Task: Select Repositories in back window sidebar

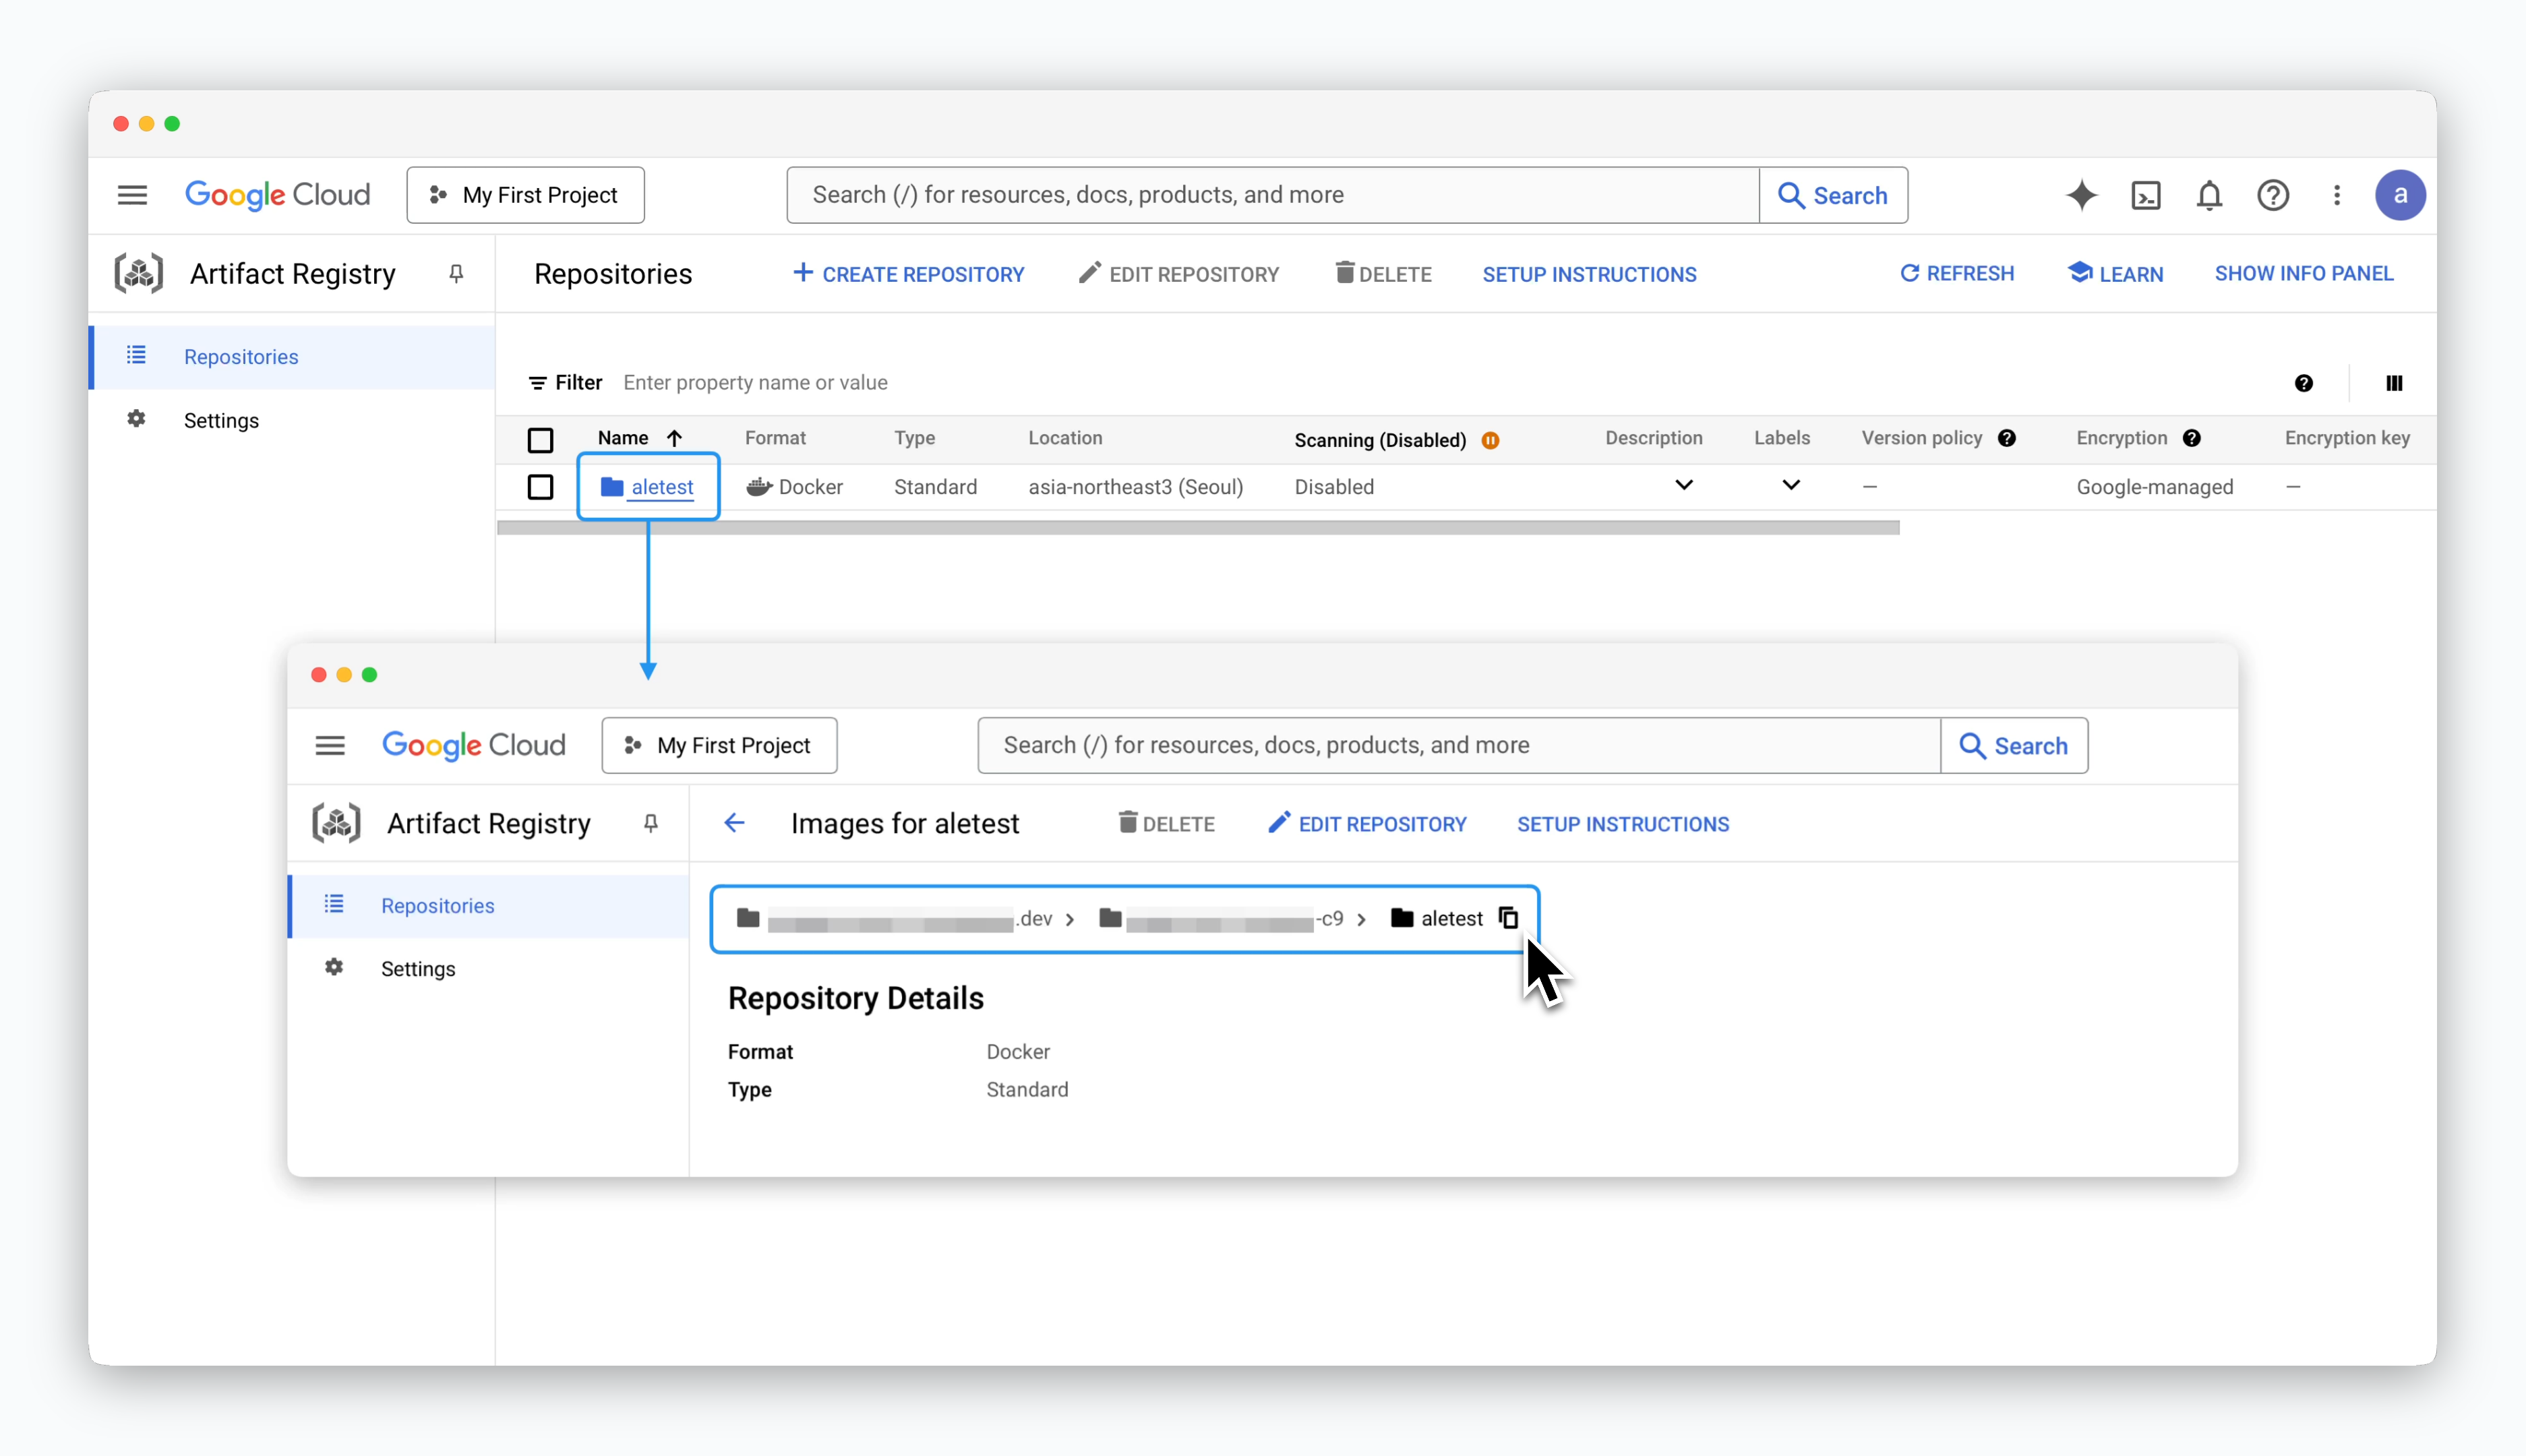Action: point(292,357)
